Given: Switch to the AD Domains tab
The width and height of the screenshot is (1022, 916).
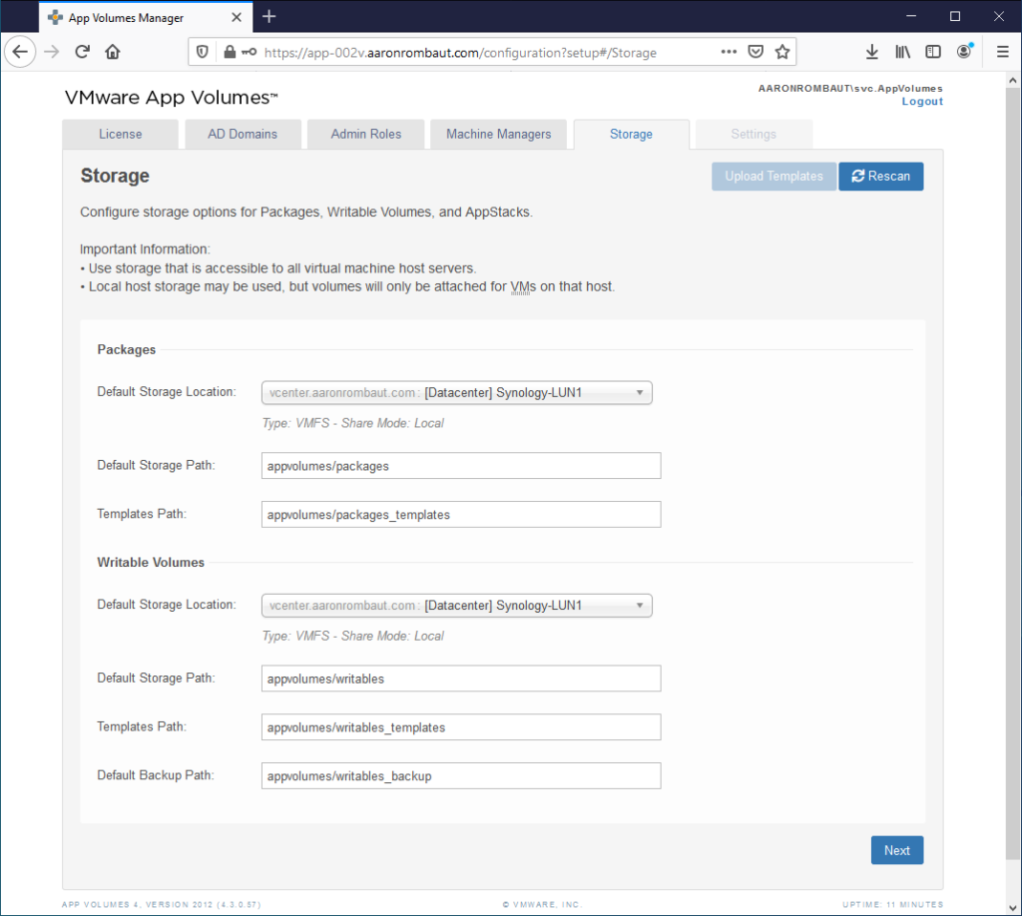Looking at the screenshot, I should coord(243,135).
